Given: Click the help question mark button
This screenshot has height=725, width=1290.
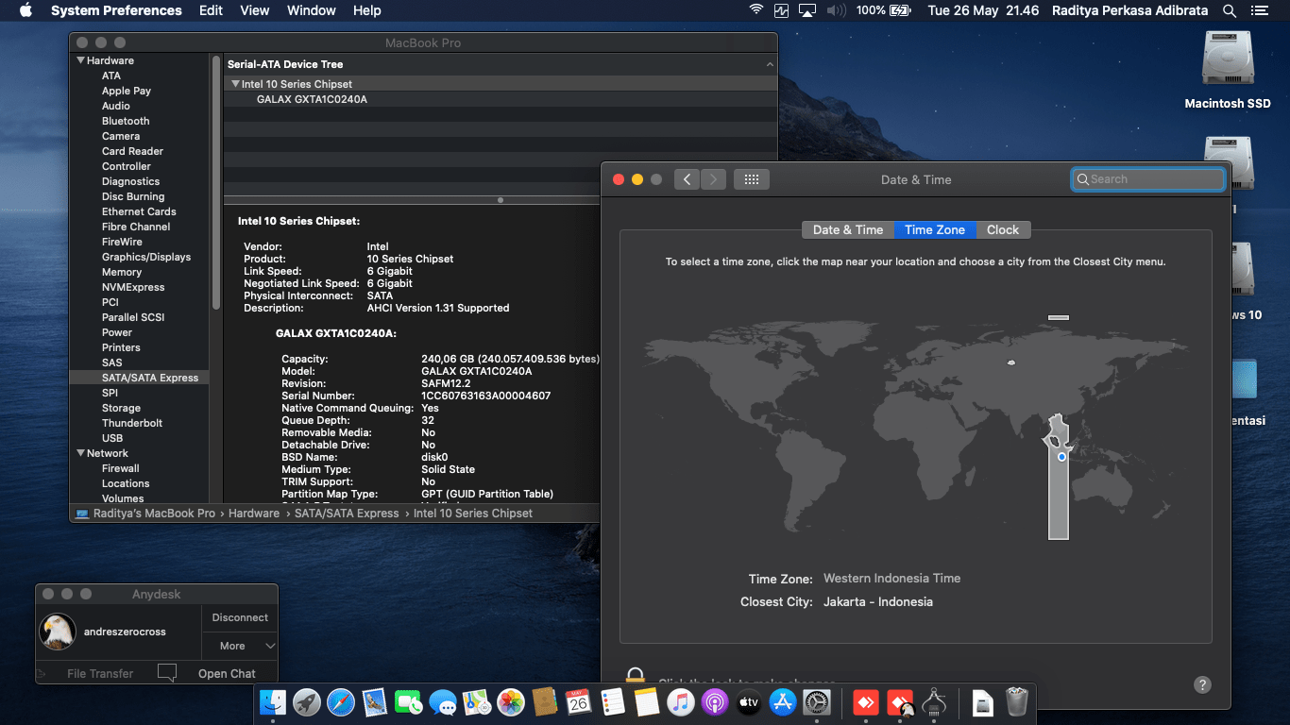Looking at the screenshot, I should pos(1202,684).
